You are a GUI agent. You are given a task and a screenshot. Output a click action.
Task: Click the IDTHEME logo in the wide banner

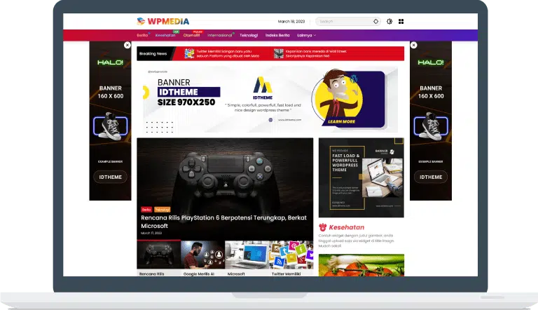pos(263,88)
